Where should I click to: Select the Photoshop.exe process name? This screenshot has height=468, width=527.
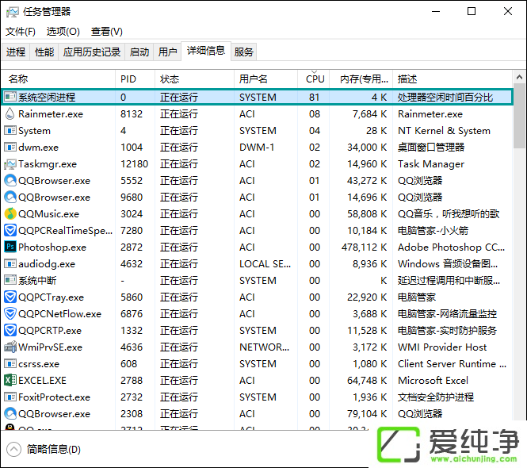52,247
